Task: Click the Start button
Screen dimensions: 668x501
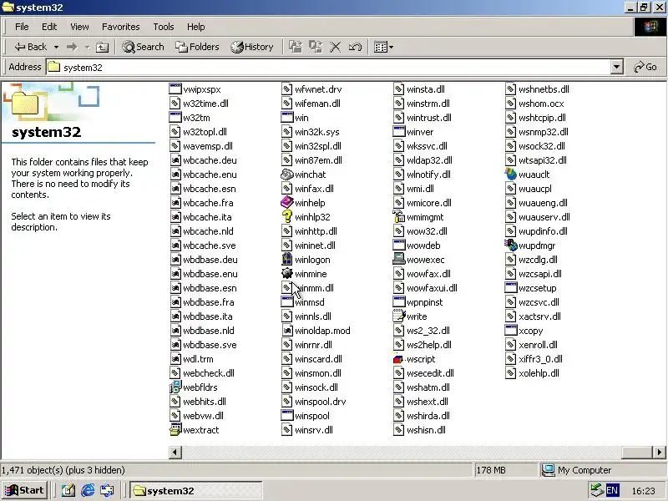Action: [x=25, y=490]
